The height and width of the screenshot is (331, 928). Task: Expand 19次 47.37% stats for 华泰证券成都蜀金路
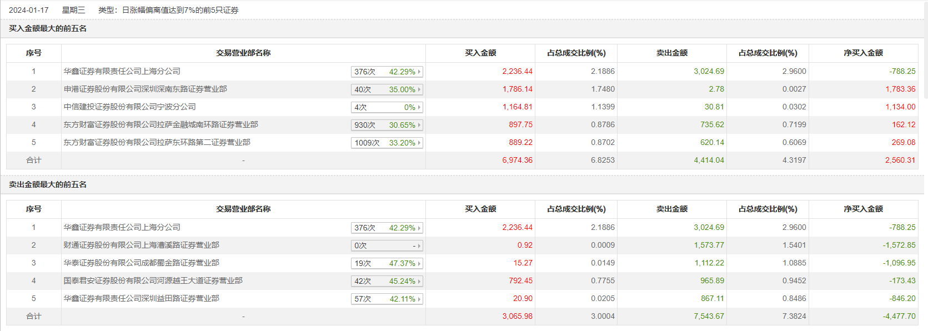(x=387, y=263)
